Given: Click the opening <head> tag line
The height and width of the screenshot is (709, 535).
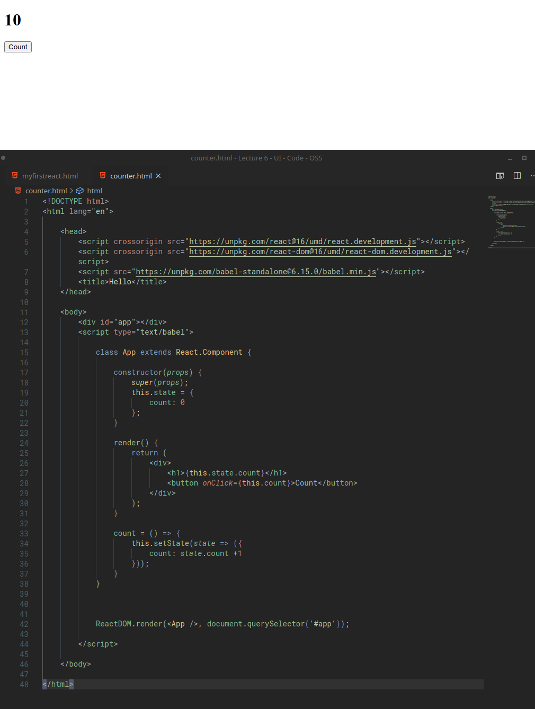Looking at the screenshot, I should pyautogui.click(x=73, y=231).
